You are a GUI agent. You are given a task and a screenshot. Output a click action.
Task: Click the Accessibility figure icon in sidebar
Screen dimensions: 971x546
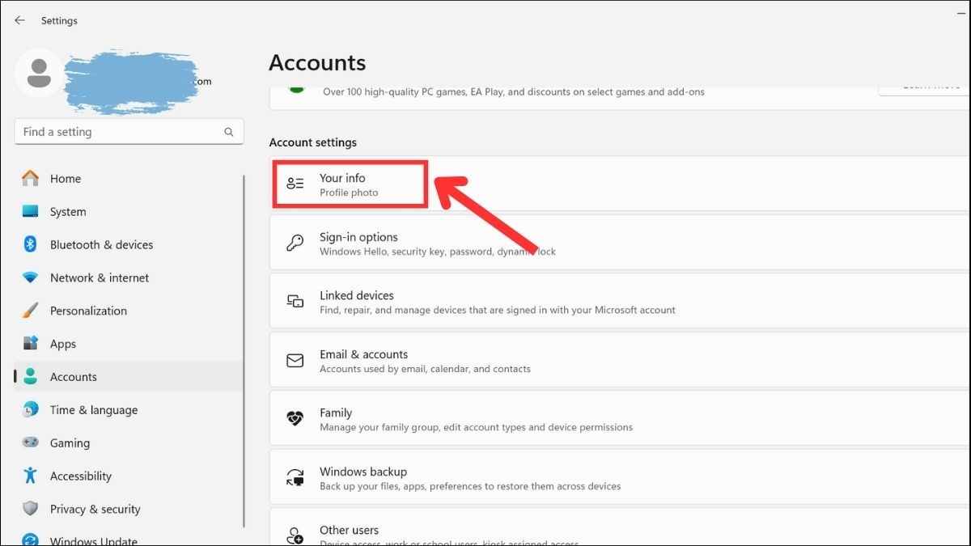coord(30,476)
